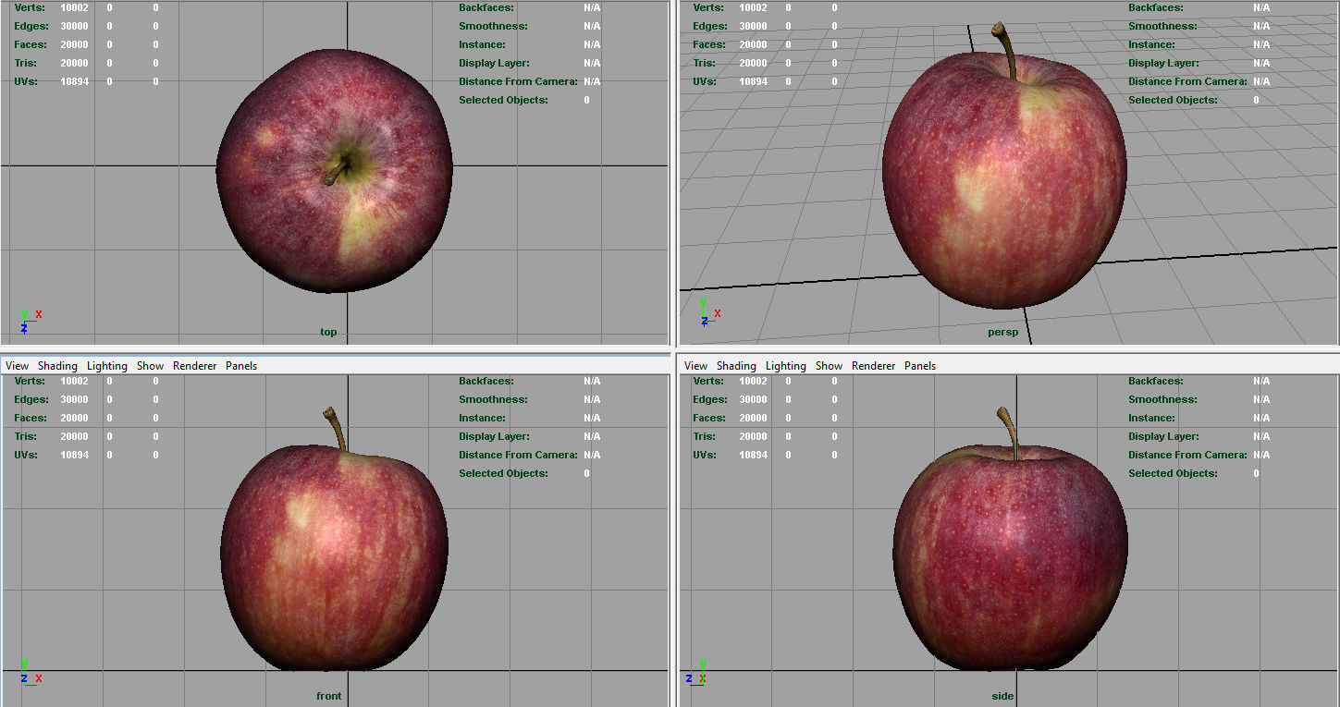Click the '10002' verts count in the persp view

click(x=753, y=7)
